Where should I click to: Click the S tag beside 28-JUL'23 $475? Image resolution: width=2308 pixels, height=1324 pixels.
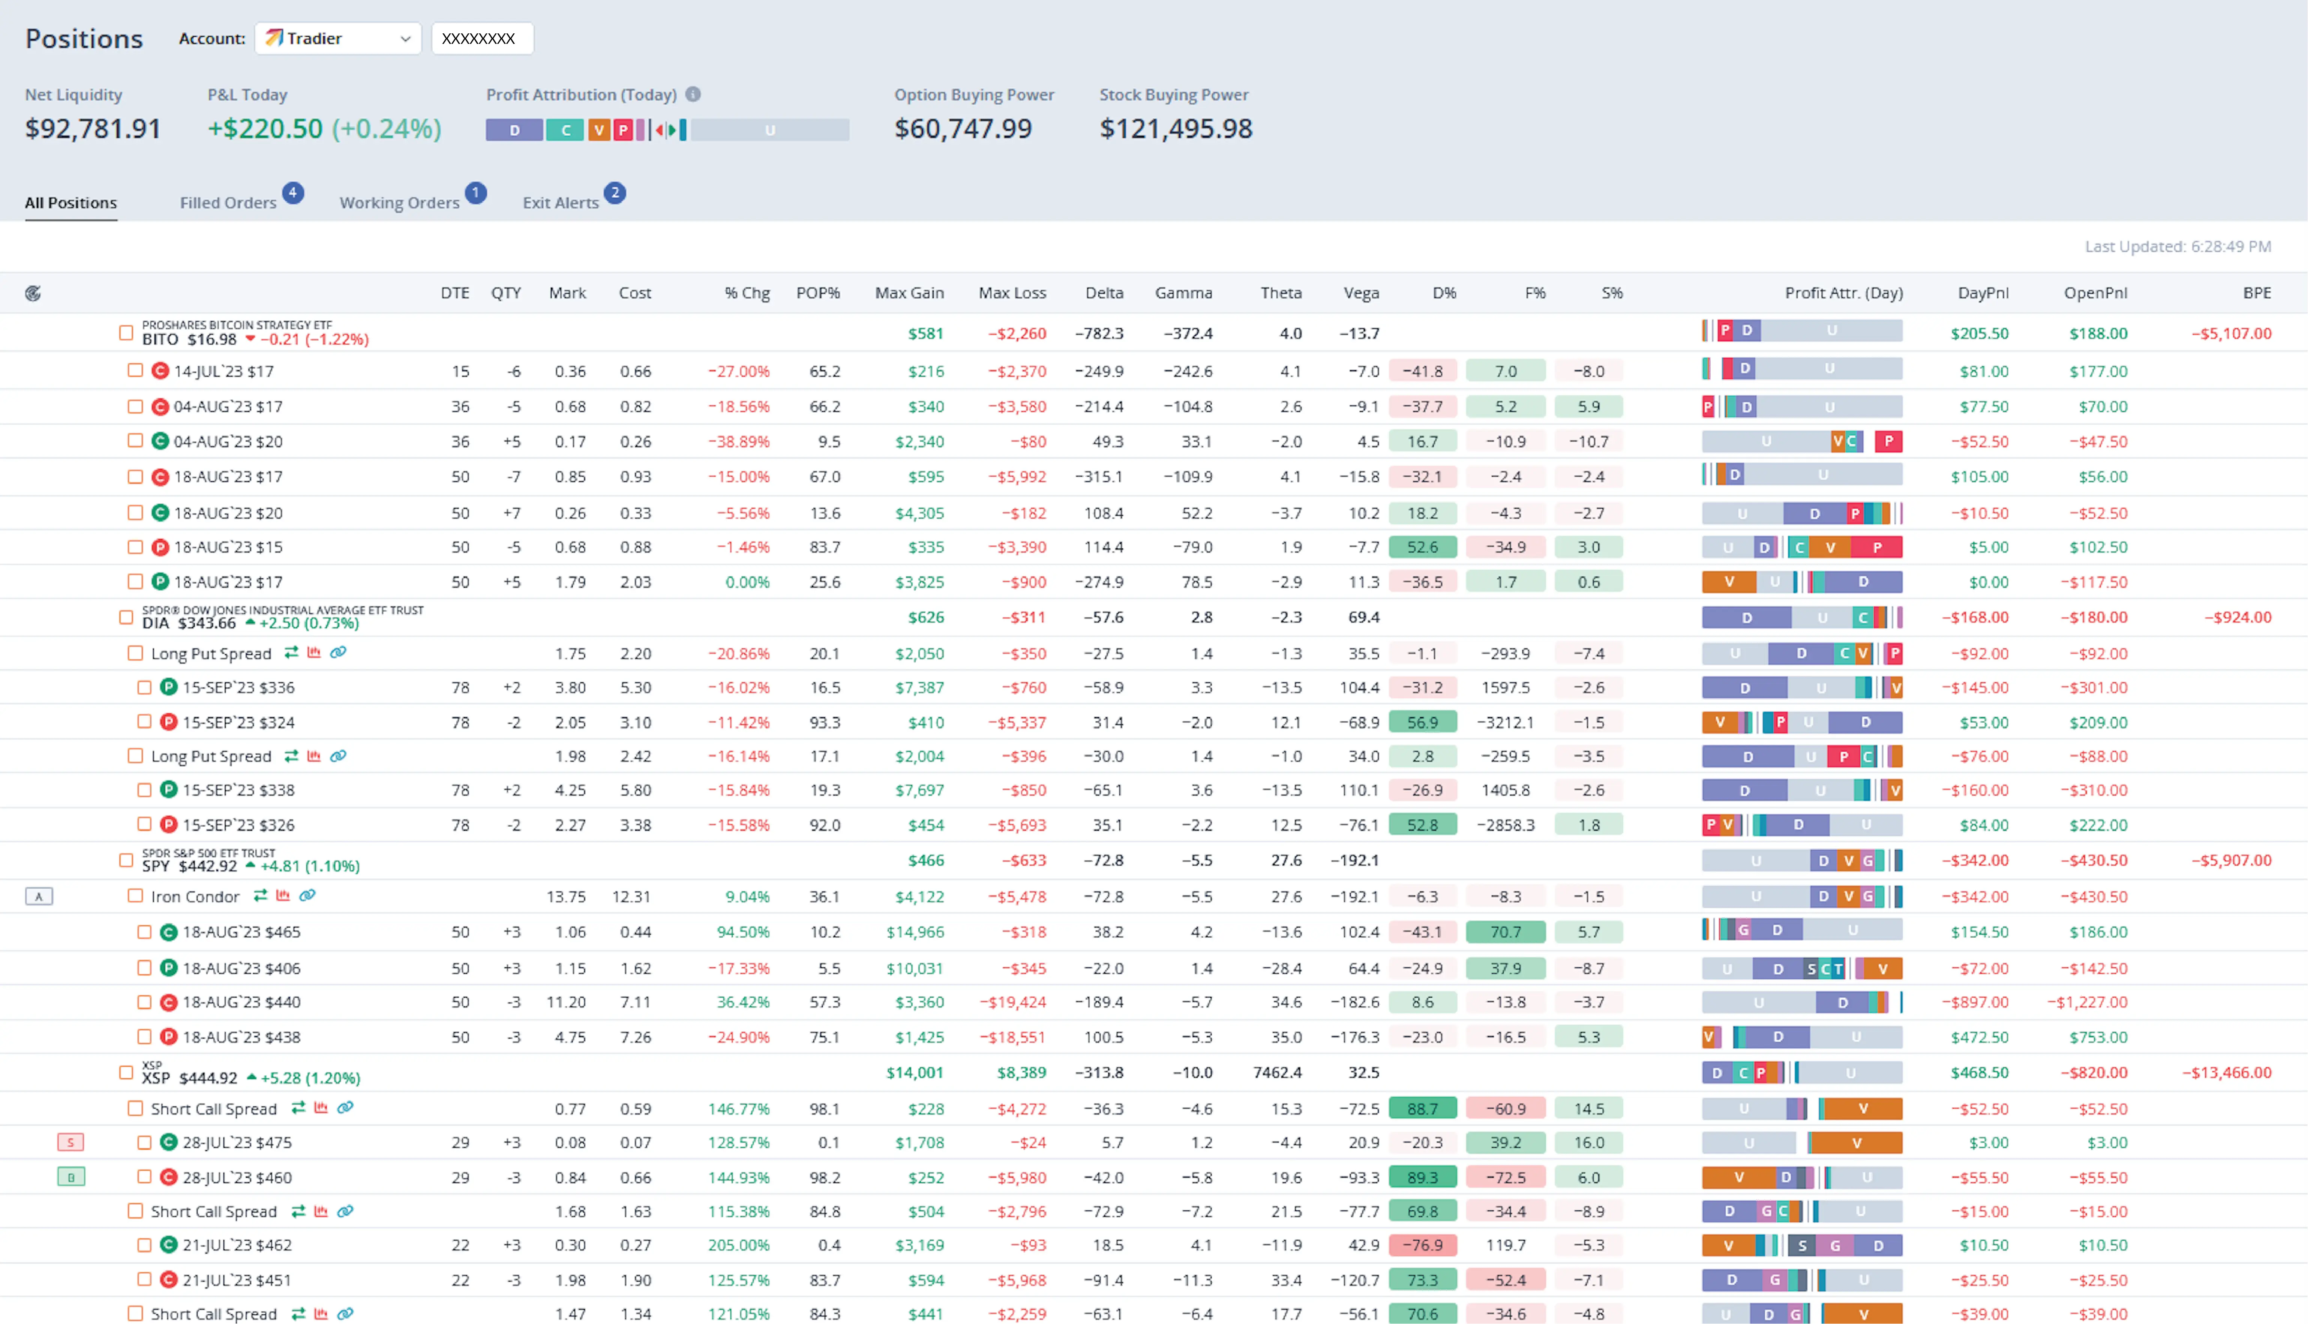pyautogui.click(x=70, y=1142)
